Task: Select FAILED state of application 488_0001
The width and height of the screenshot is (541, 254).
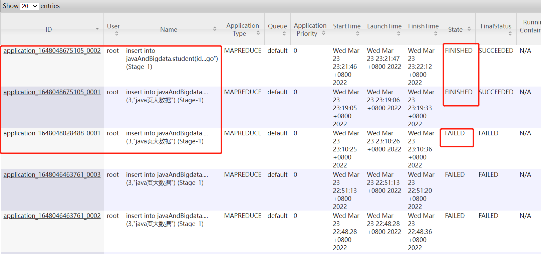Action: pyautogui.click(x=455, y=133)
